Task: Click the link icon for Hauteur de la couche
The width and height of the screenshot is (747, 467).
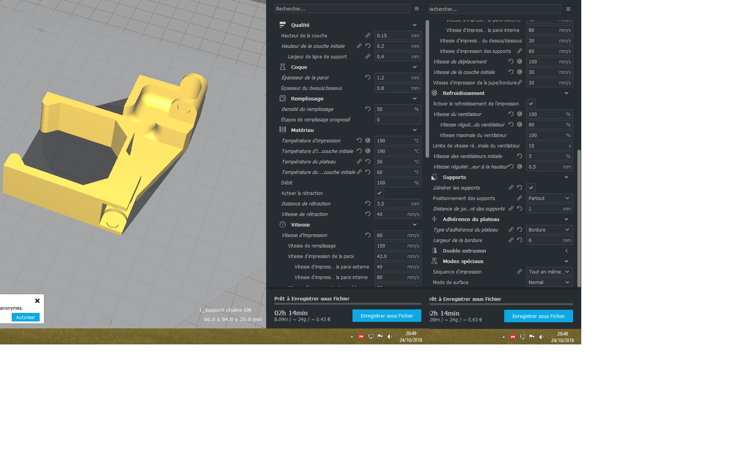Action: 368,35
